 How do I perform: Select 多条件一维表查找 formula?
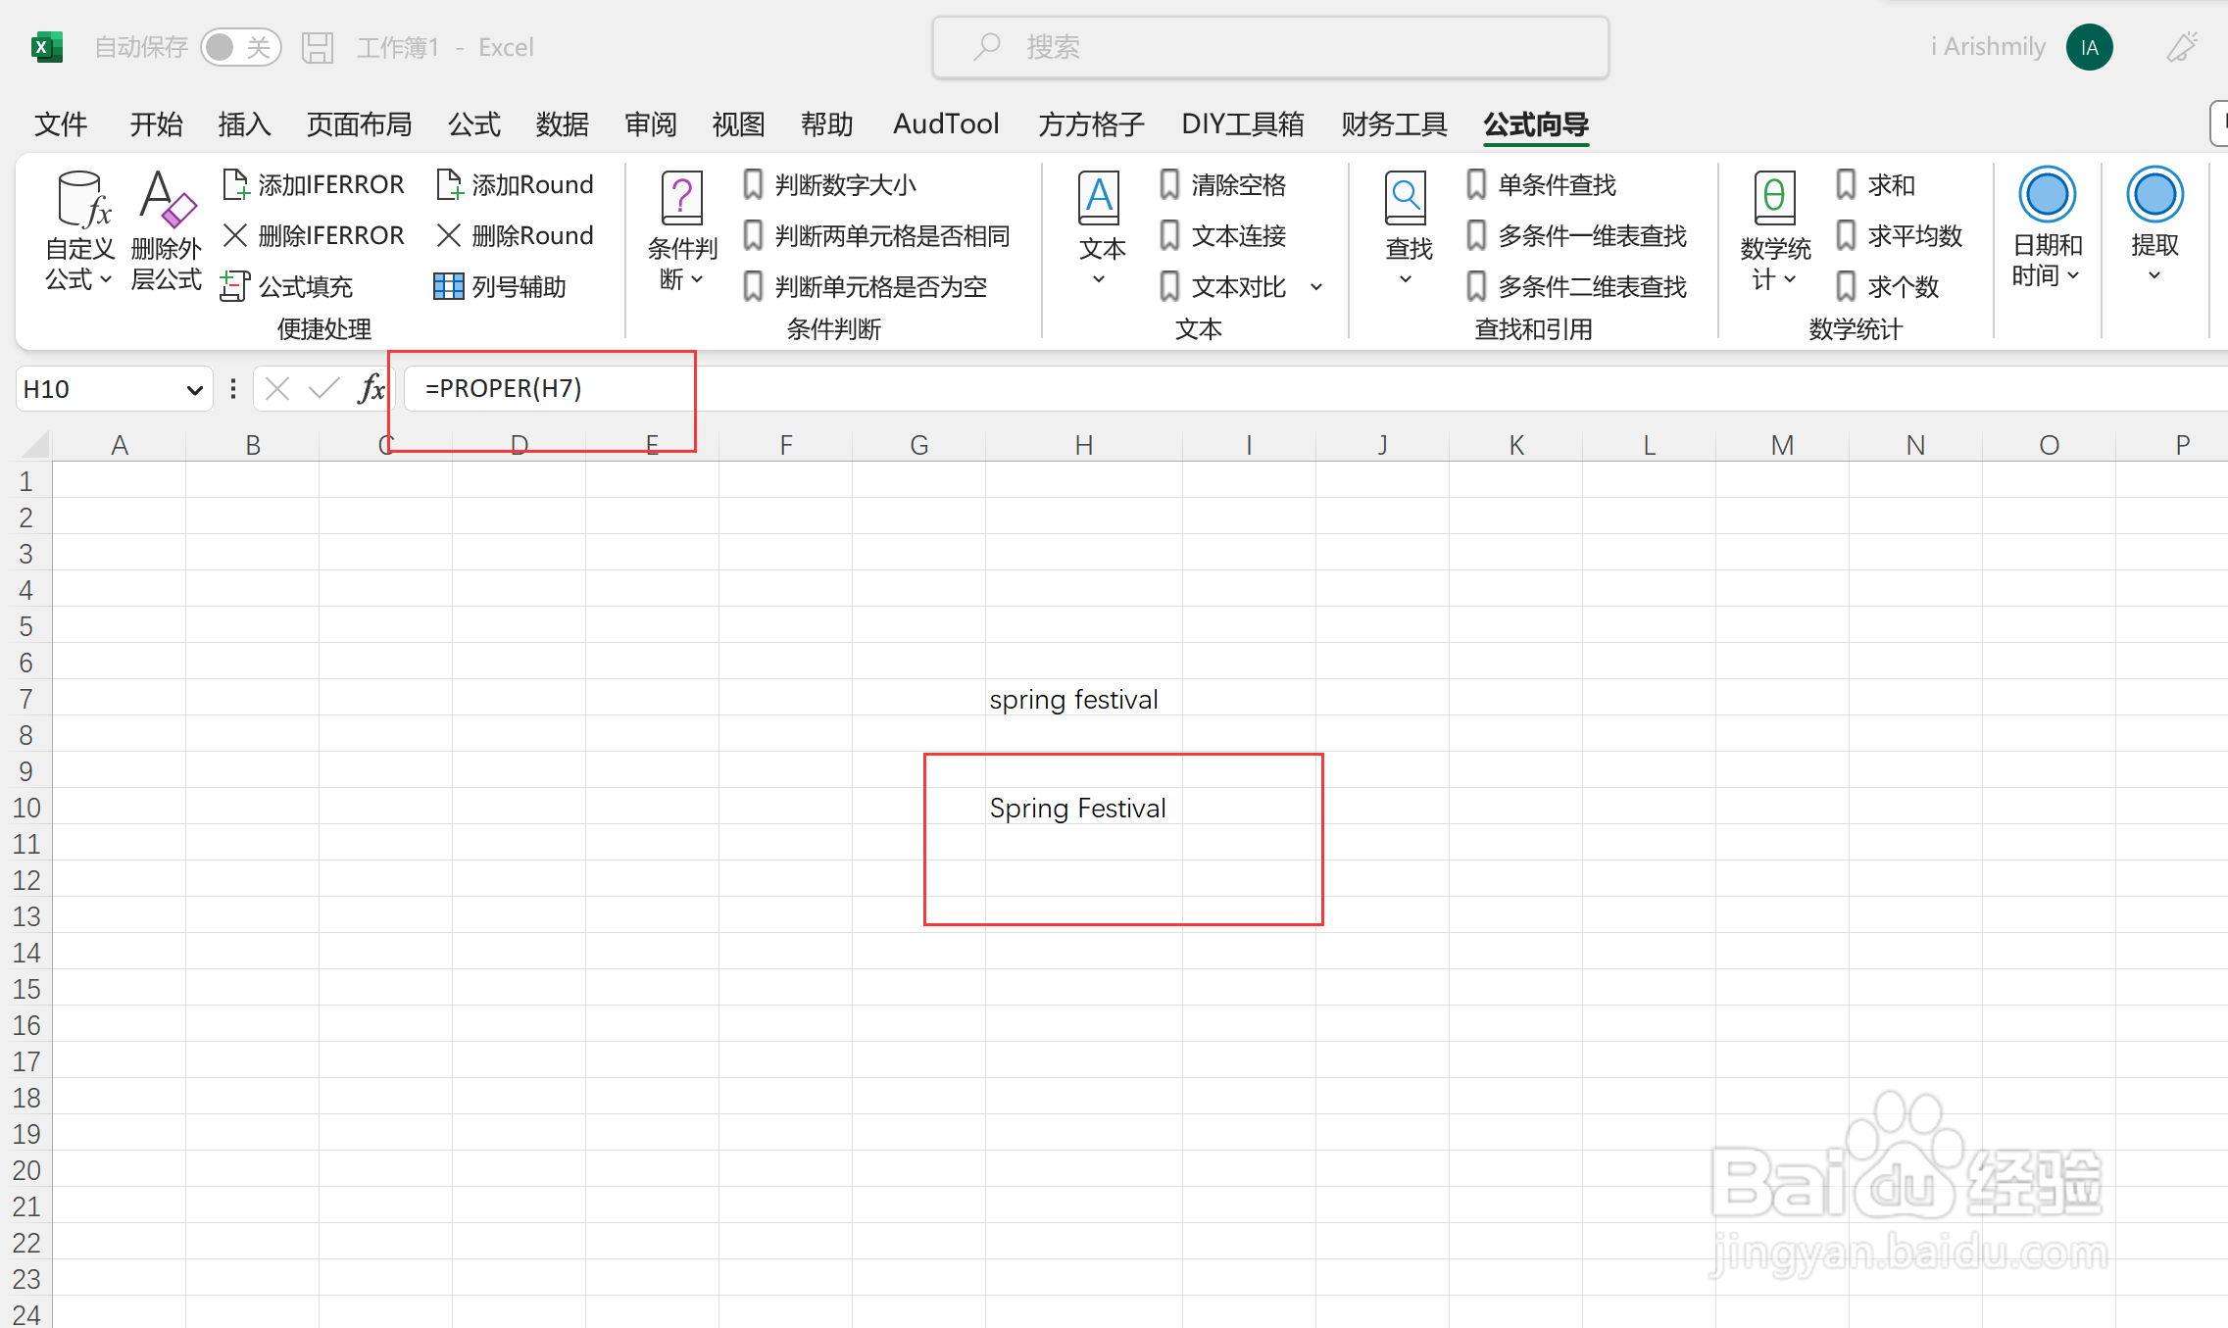point(1577,235)
